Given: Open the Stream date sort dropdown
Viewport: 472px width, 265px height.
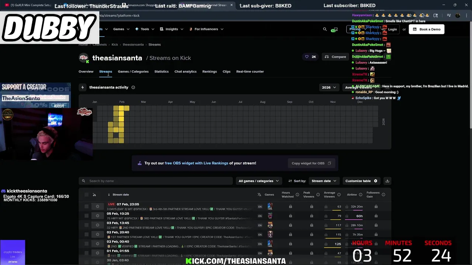Looking at the screenshot, I should (x=324, y=181).
